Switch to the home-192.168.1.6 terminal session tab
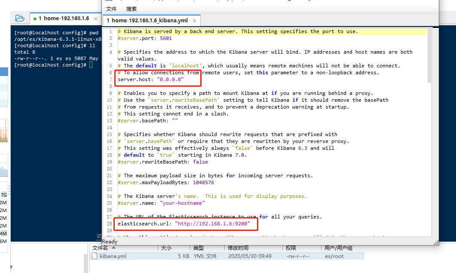456x273 pixels. pos(64,18)
